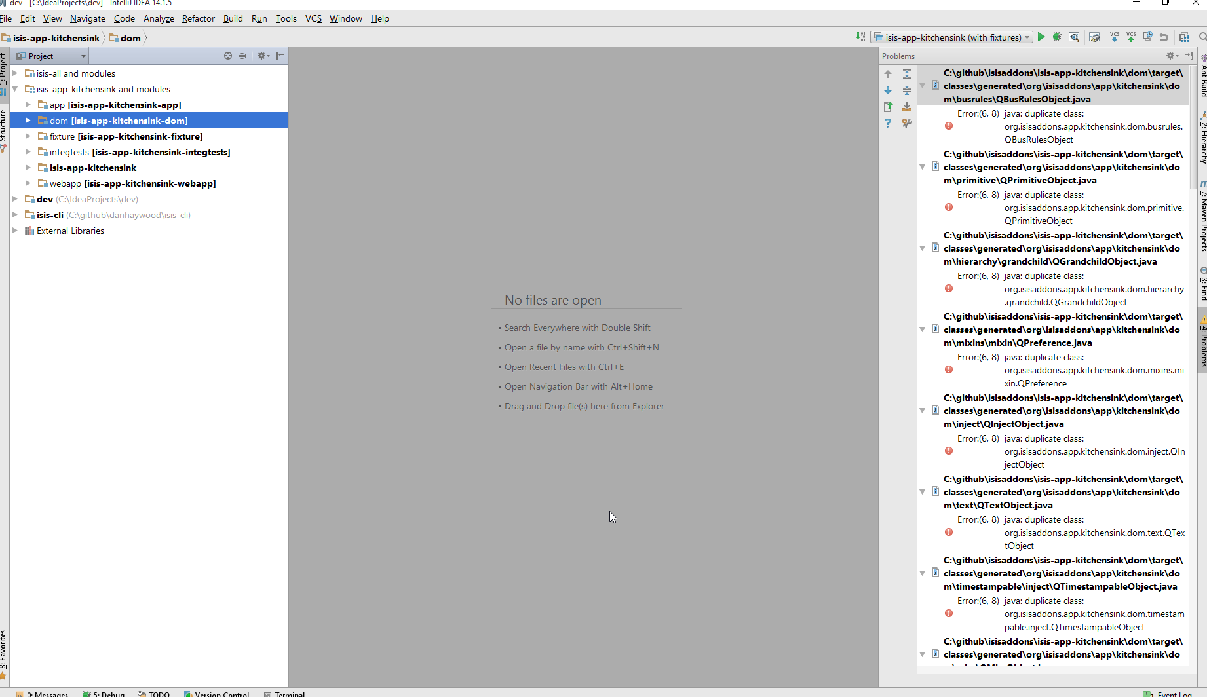Click the VCS Commit Changes icon
The width and height of the screenshot is (1207, 697).
1131,37
